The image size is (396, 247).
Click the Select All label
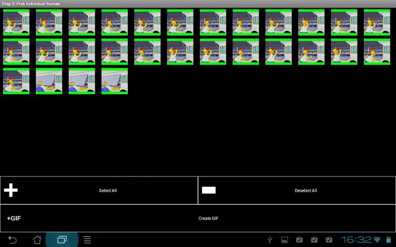coord(108,191)
